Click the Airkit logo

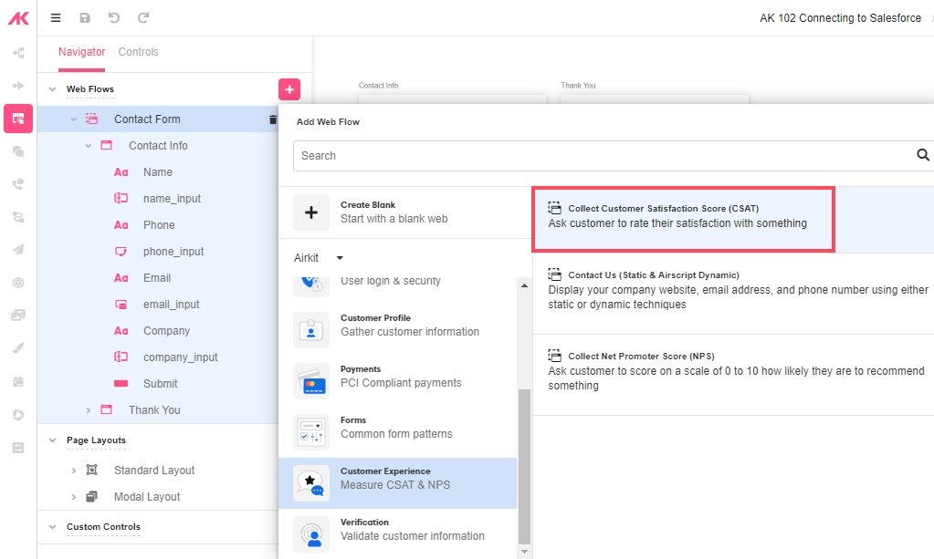[x=18, y=18]
